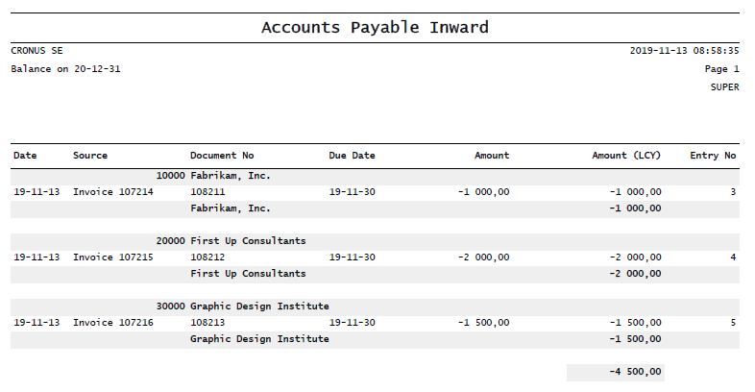Viewport: 755px width, 392px height.
Task: Click the Document No column header
Action: tap(222, 156)
